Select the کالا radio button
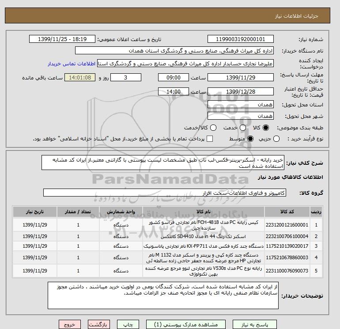Viewport: 340px width, 329px height. (x=266, y=128)
